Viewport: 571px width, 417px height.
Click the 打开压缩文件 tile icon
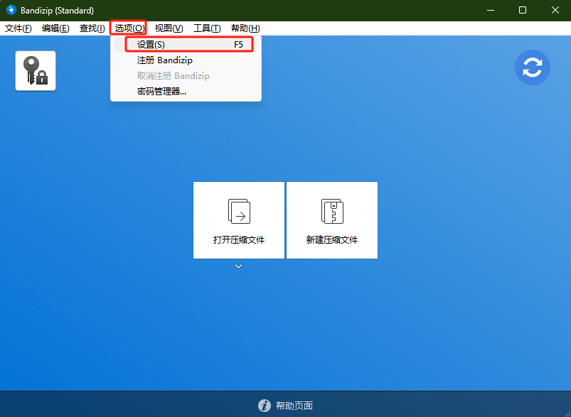tap(239, 212)
